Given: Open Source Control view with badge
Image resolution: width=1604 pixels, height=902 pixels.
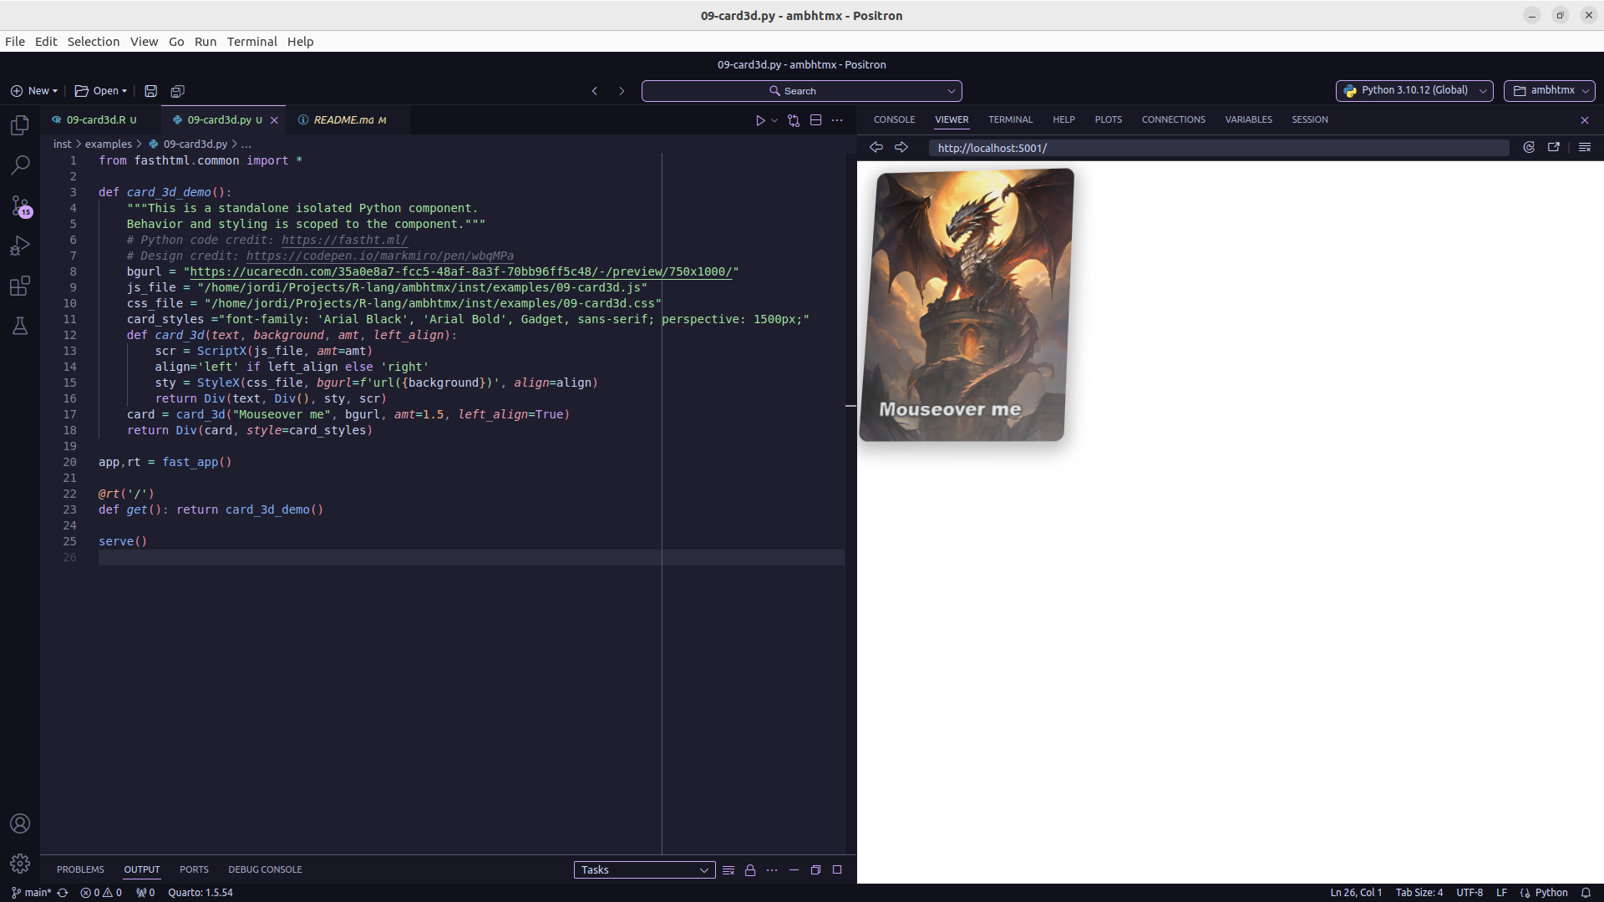Looking at the screenshot, I should pyautogui.click(x=20, y=205).
